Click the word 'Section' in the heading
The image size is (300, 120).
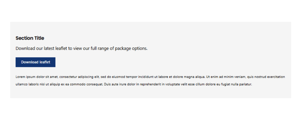coord(24,38)
